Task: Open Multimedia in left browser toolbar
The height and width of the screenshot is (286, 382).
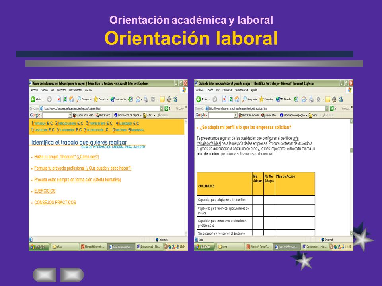Action: coord(118,99)
